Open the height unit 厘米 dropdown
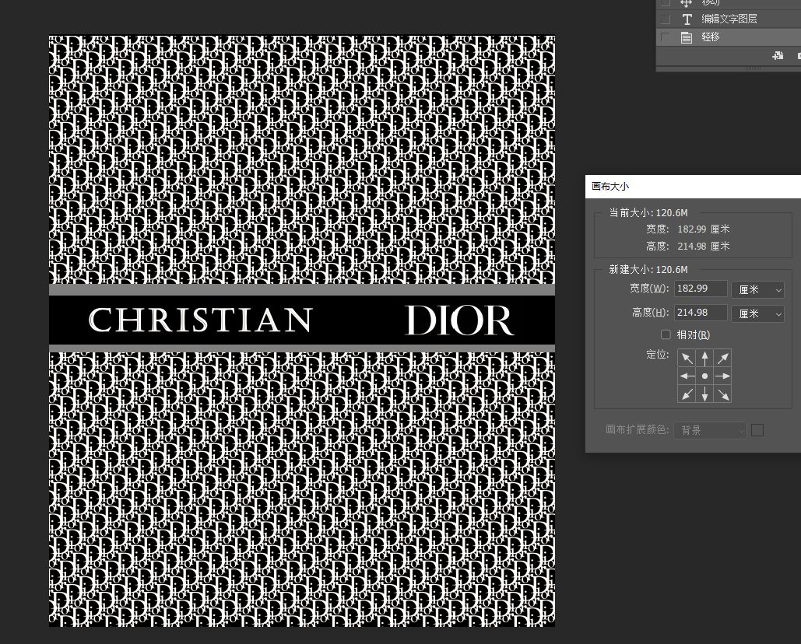801x644 pixels. (x=757, y=313)
